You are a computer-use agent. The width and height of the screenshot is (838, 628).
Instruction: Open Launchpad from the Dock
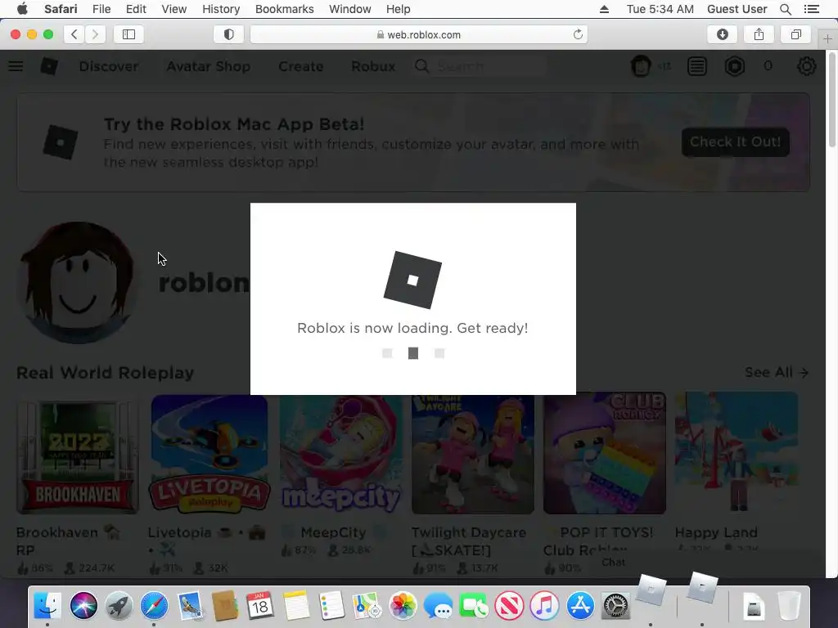(x=119, y=606)
